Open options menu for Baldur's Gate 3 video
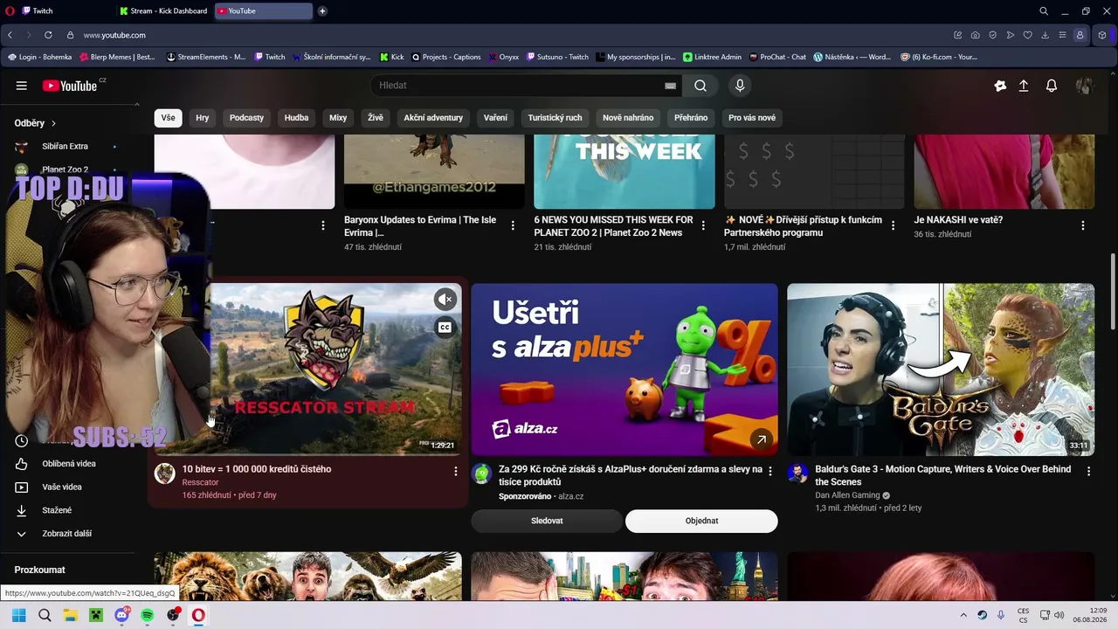1118x629 pixels. 1088,472
